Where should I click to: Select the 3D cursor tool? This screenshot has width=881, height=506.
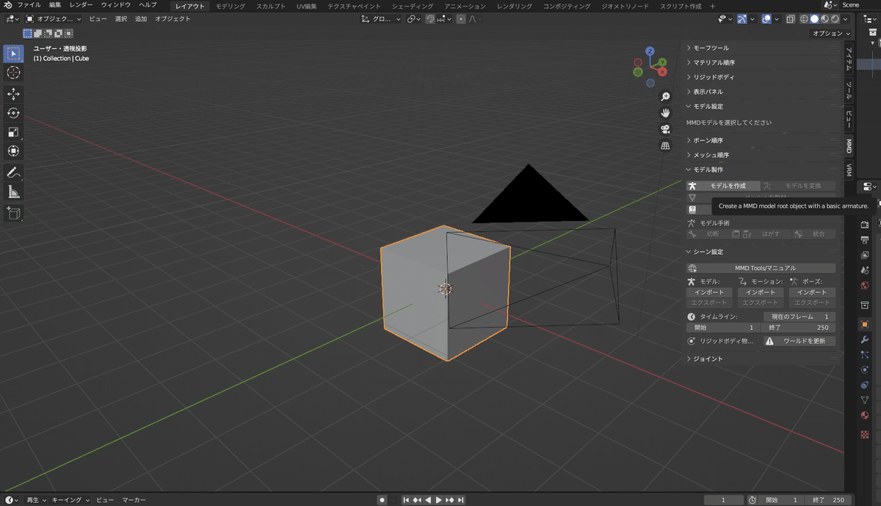tap(13, 73)
